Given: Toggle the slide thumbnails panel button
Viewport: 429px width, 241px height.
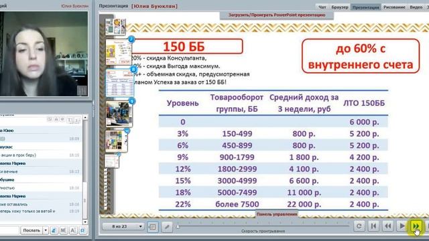Looking at the screenshot, I should pos(153,226).
